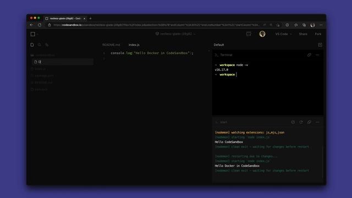The image size is (352, 198).
Task: Open the Explorer file icon in sidebar
Action: (32, 45)
